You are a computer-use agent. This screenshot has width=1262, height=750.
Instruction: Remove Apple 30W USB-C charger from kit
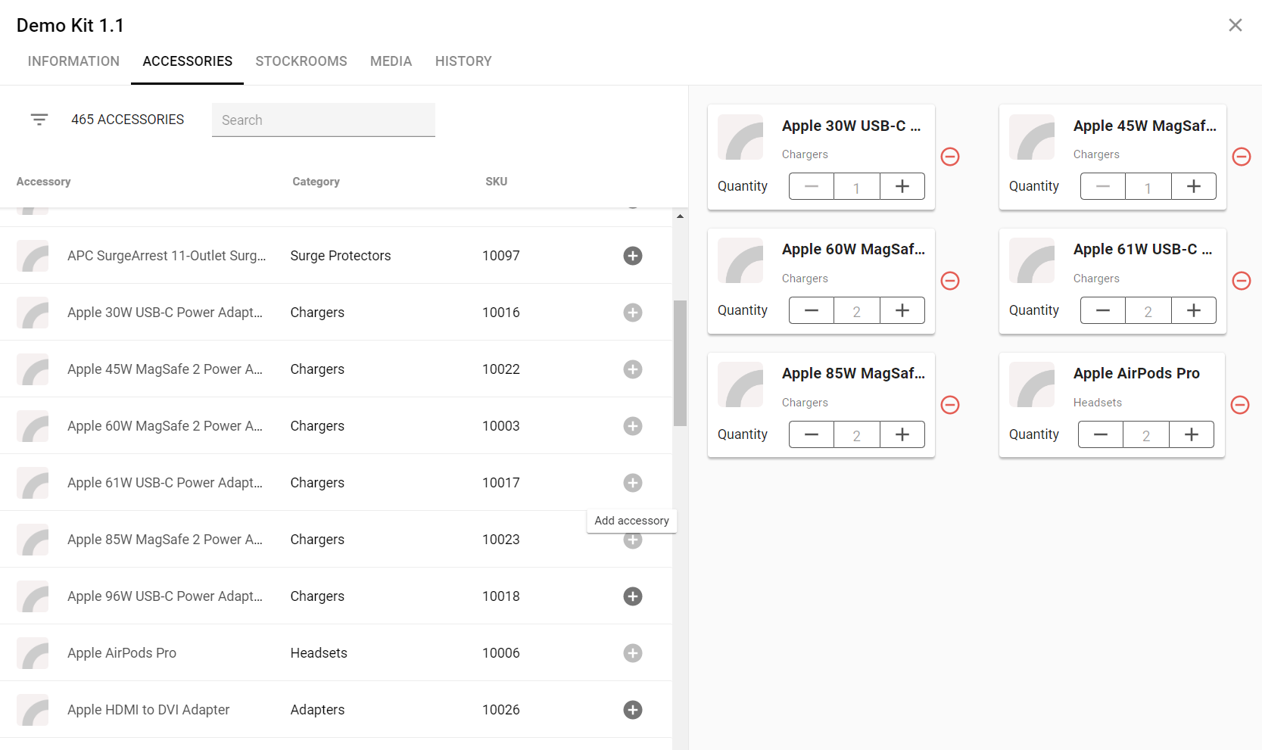(x=950, y=157)
